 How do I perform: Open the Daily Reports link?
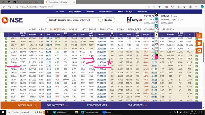tap(75, 11)
